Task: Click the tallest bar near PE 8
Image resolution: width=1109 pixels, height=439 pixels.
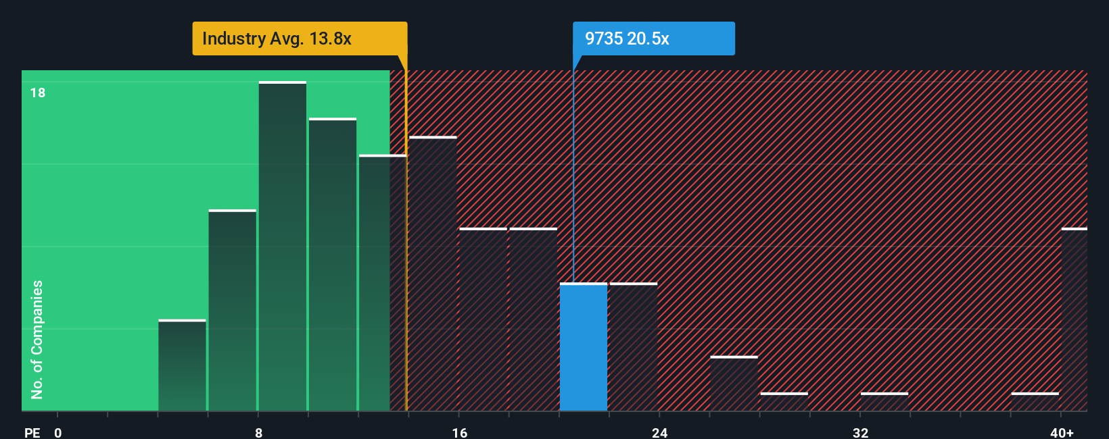Action: pyautogui.click(x=283, y=246)
